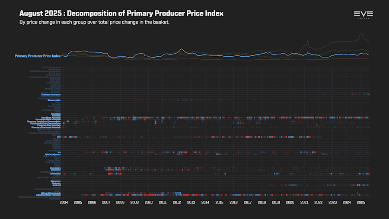
Task: Select the Datacores row label
Action: (56, 170)
